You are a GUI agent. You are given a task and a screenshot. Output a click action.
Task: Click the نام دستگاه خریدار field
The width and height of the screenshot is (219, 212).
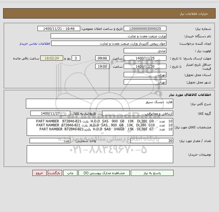[108, 36]
